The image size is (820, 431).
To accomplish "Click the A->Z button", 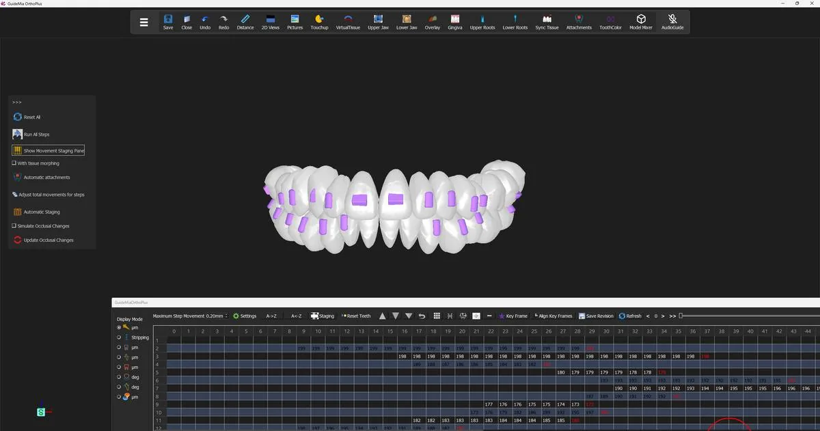I will pyautogui.click(x=271, y=316).
